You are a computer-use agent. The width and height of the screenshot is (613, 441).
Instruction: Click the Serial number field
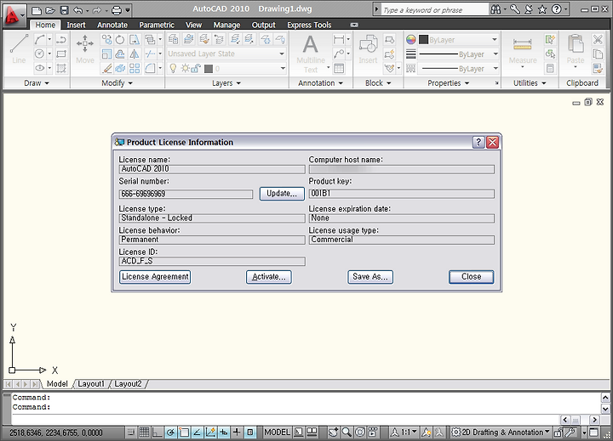click(186, 194)
